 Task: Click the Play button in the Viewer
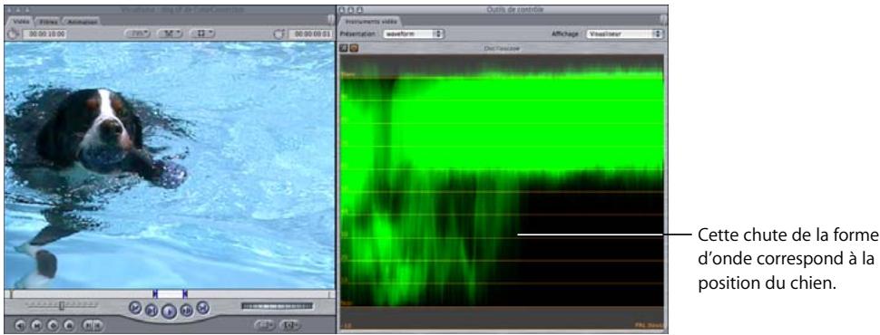[x=169, y=311]
